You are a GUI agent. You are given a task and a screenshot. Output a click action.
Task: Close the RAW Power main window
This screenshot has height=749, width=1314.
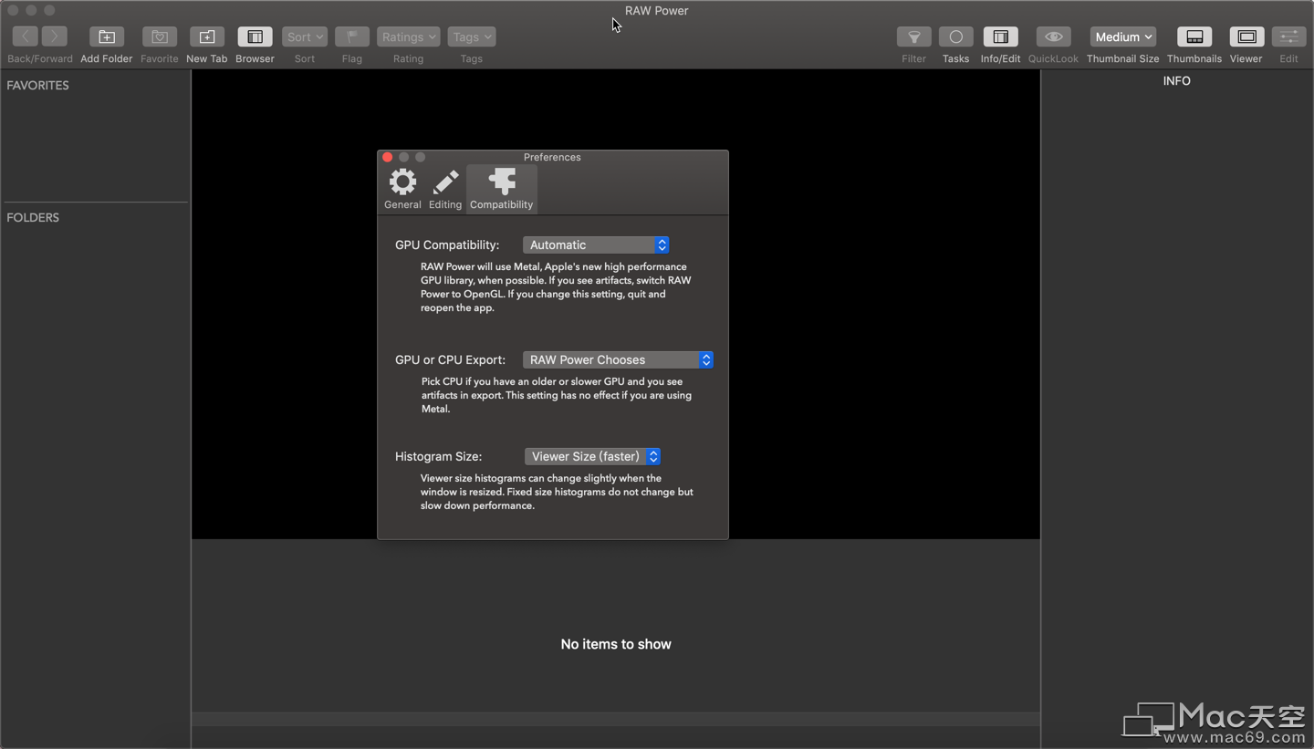pyautogui.click(x=14, y=10)
